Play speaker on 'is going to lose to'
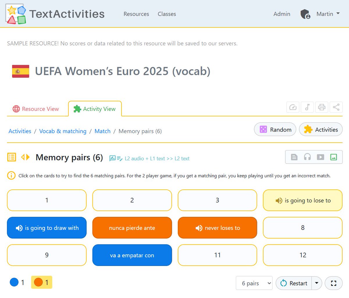The width and height of the screenshot is (349, 298). coord(279,201)
